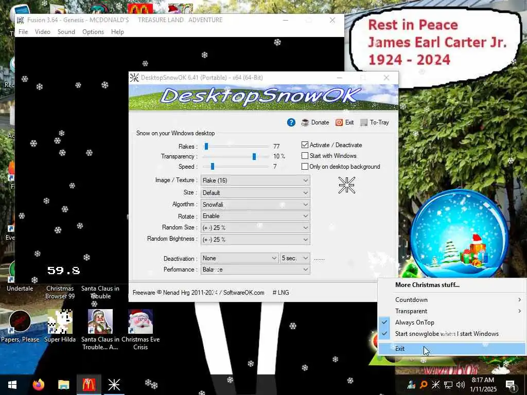This screenshot has width=527, height=395.
Task: Click the Speed slider handle
Action: coord(213,167)
